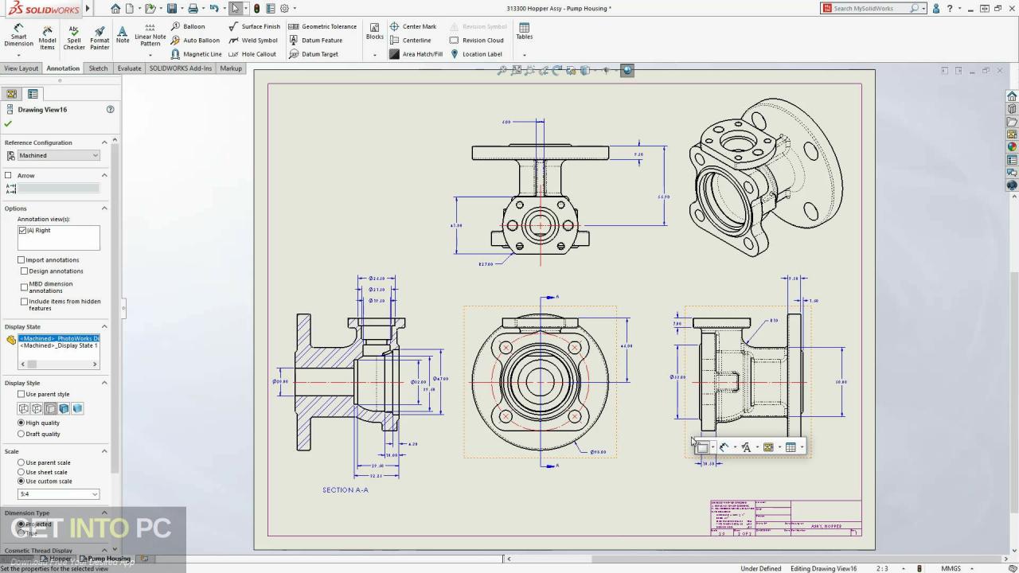The image size is (1019, 573).
Task: Open the user account icon
Action: pos(937,8)
